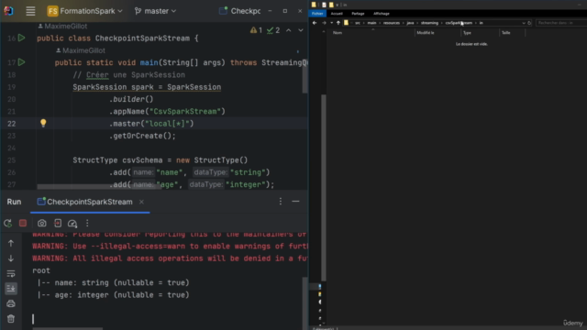Screen dimensions: 587x330
Task: Click the lightbulb quick-fix icon on line 22
Action: coord(43,123)
